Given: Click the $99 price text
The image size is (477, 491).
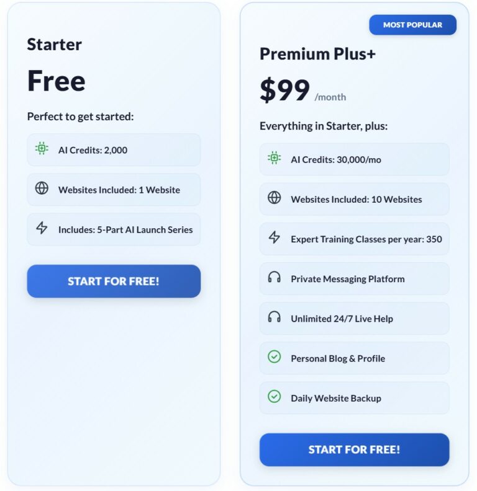Looking at the screenshot, I should (284, 91).
